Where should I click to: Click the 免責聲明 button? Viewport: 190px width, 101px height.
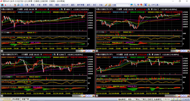point(157,99)
